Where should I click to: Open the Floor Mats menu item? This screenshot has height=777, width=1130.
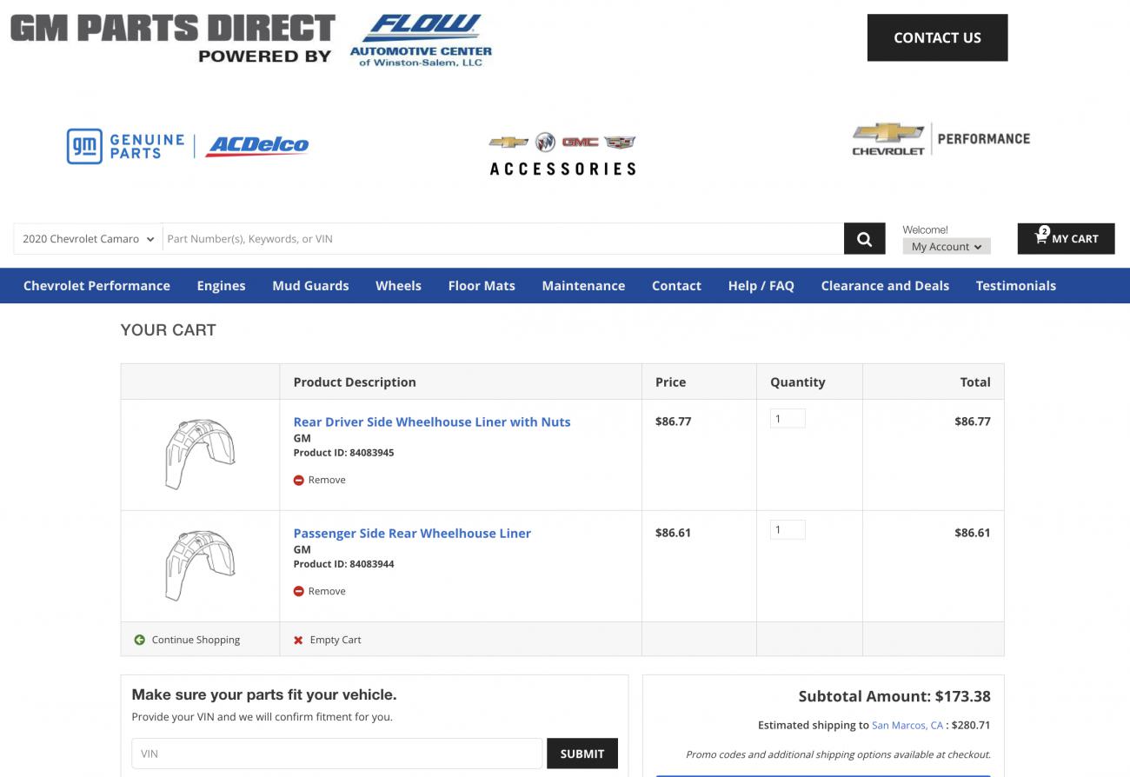(482, 286)
